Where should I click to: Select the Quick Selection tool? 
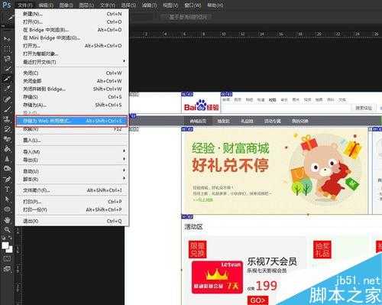(x=7, y=70)
